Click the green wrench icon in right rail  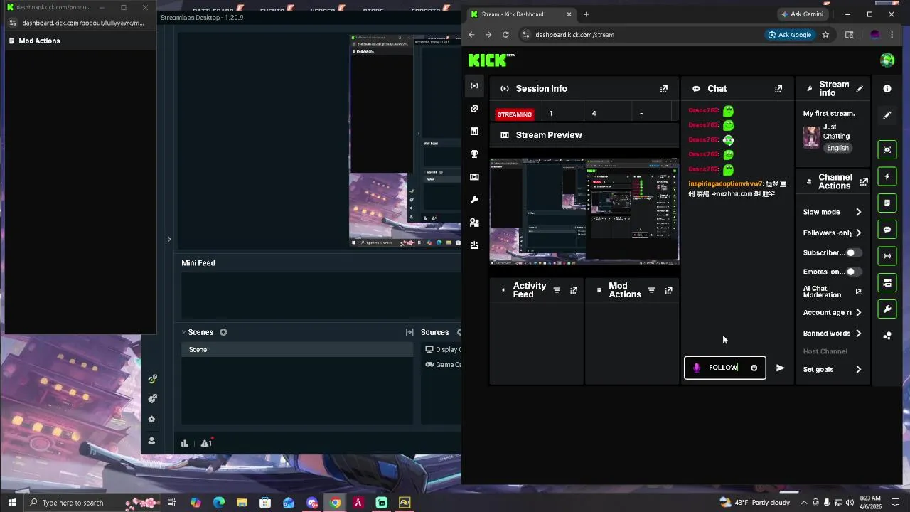pos(887,309)
